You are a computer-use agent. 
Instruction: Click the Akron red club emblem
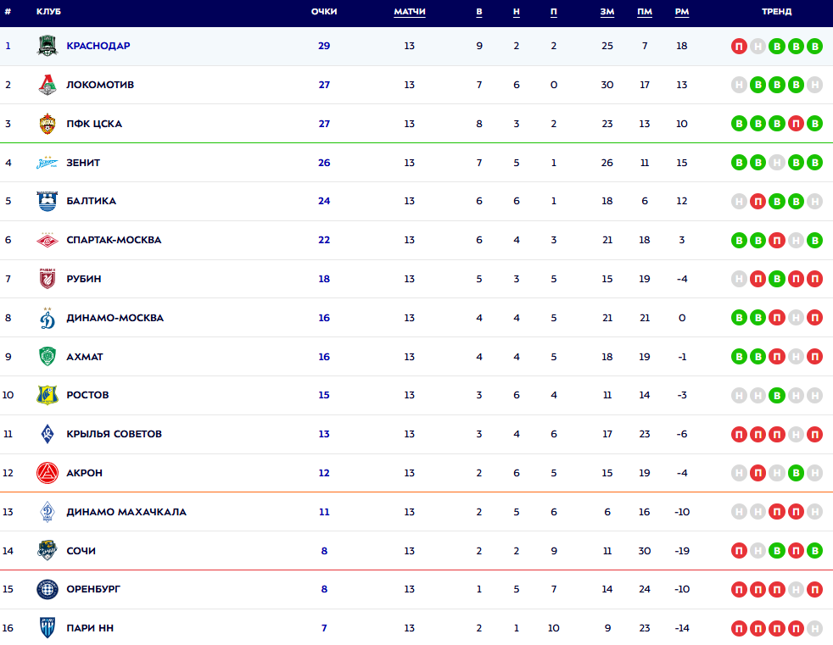48,473
